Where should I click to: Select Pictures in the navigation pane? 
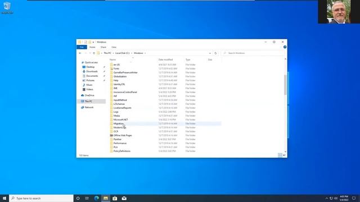[x=90, y=80]
